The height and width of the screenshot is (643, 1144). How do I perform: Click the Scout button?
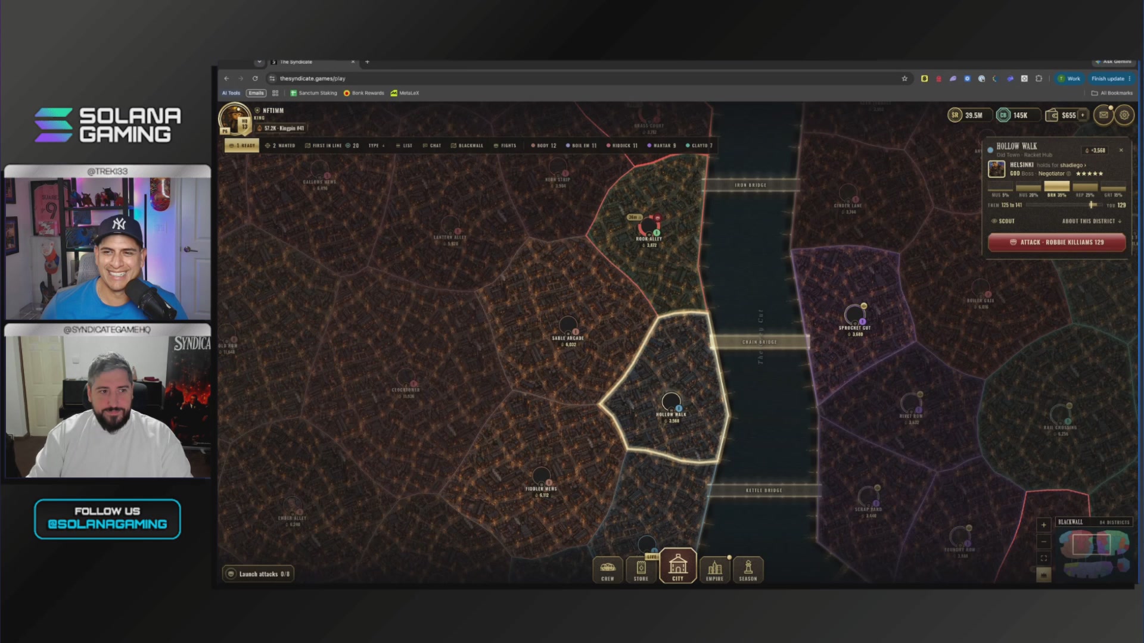click(x=1003, y=221)
